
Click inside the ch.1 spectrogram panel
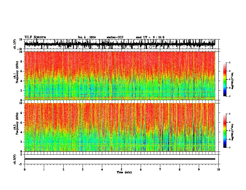pos(120,76)
